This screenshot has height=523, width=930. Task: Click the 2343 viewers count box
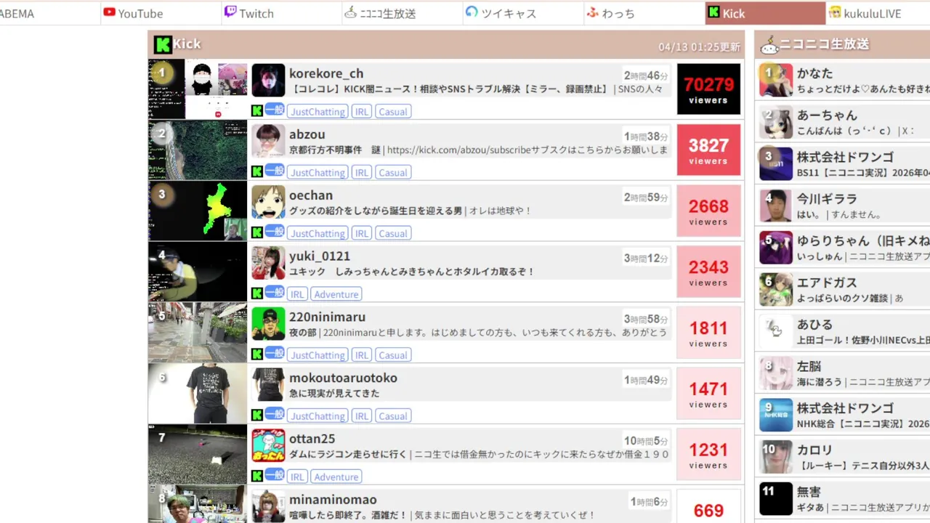click(x=708, y=272)
